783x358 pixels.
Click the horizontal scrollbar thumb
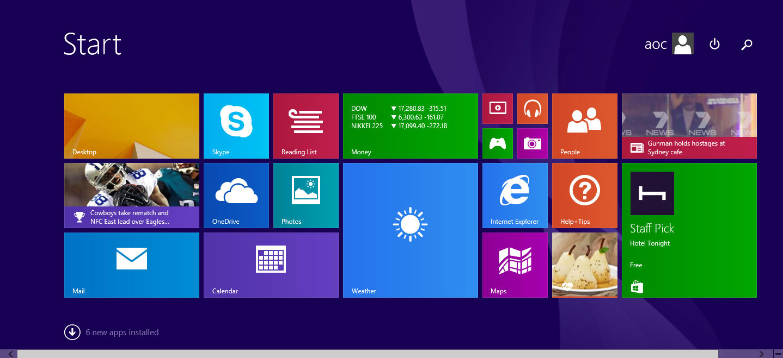click(x=368, y=354)
